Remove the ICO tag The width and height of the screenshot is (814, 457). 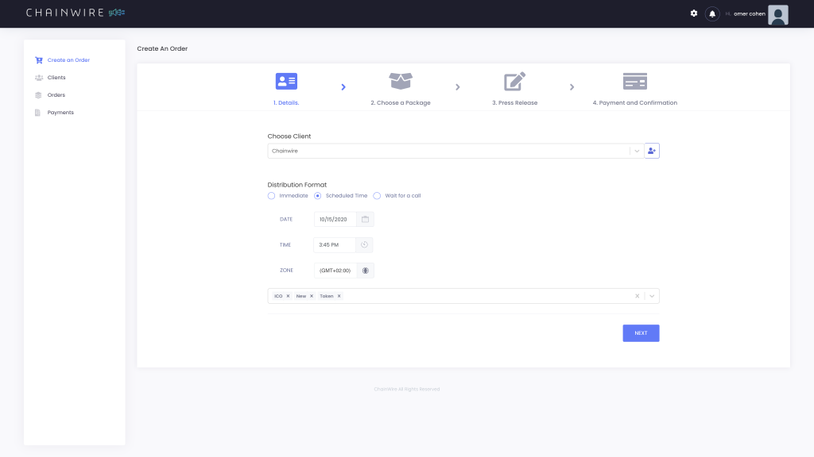(x=288, y=296)
